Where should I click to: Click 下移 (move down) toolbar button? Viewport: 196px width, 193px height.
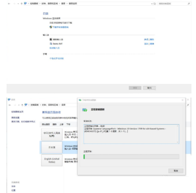(68, 124)
